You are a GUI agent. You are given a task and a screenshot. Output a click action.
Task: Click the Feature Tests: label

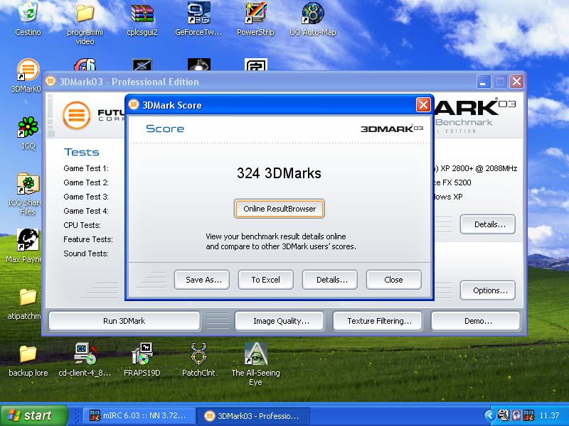[x=88, y=239]
